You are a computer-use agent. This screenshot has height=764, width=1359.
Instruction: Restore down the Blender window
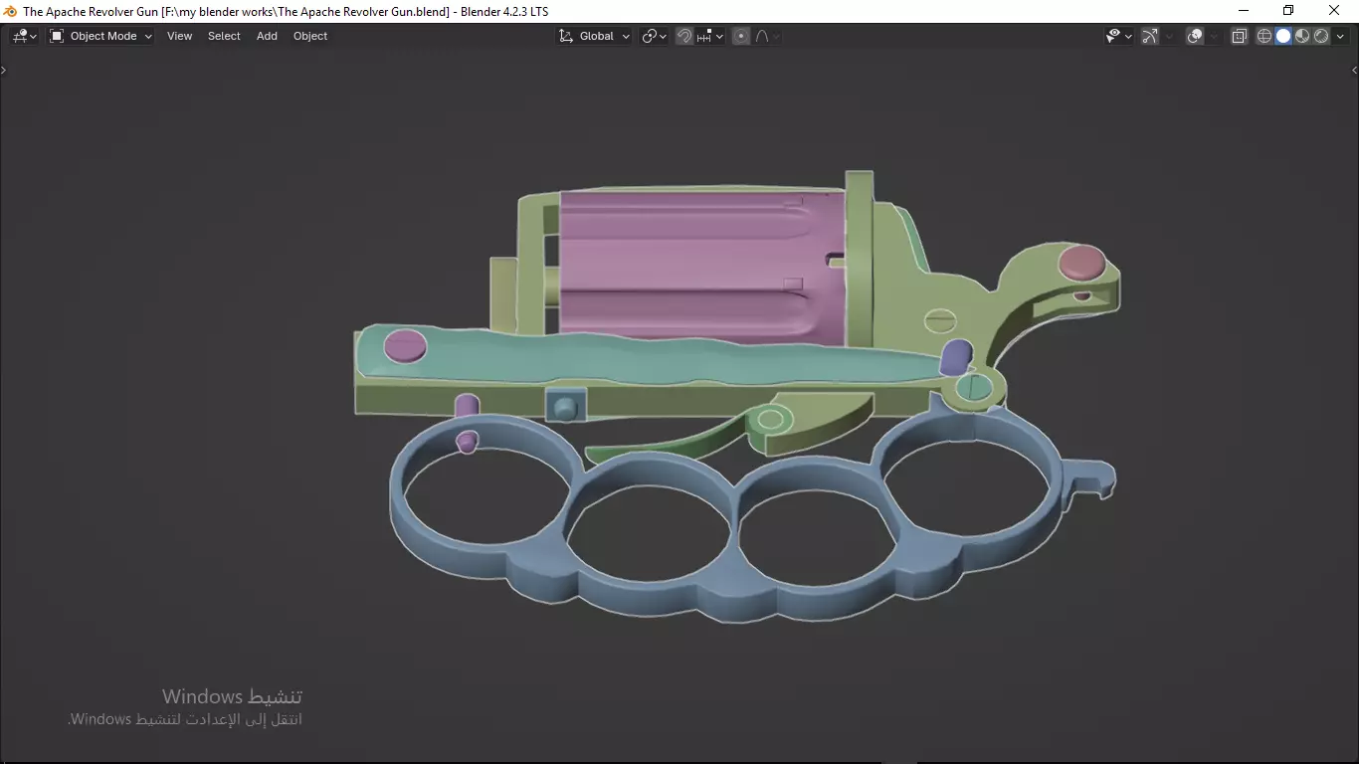tap(1288, 11)
